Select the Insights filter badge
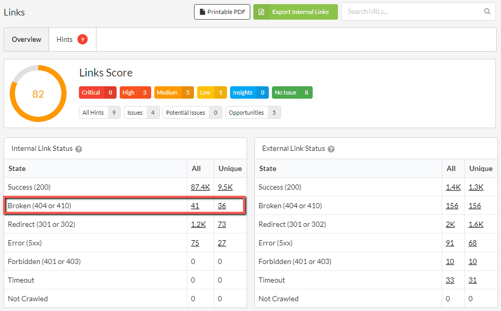 coord(249,92)
